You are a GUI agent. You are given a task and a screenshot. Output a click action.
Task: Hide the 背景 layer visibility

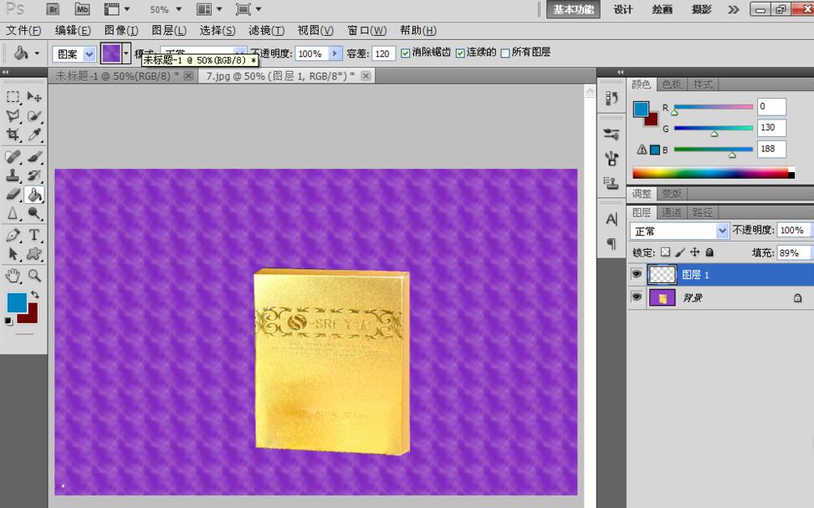coord(637,297)
